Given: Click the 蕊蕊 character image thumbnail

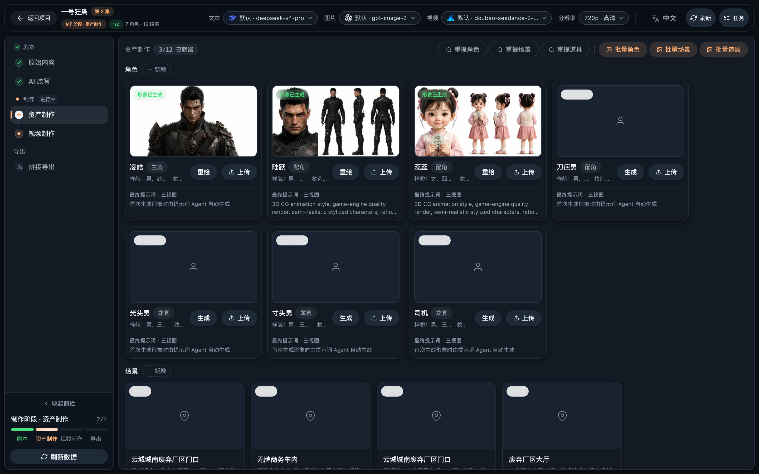Looking at the screenshot, I should pos(478,121).
